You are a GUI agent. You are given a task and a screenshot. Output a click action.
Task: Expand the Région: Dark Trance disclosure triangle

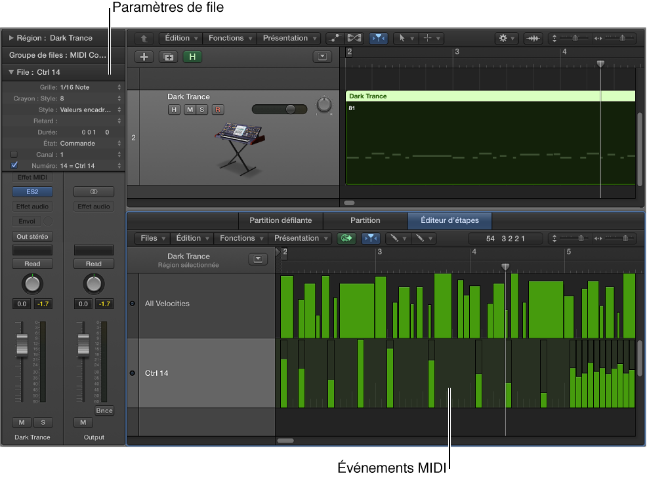(x=11, y=38)
